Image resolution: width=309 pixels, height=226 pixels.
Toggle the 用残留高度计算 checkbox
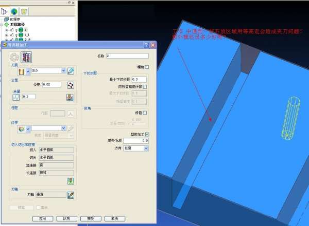coord(145,87)
